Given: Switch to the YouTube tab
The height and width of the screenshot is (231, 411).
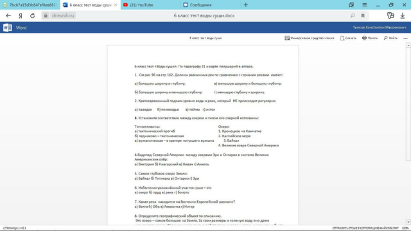Looking at the screenshot, I should pos(150,5).
